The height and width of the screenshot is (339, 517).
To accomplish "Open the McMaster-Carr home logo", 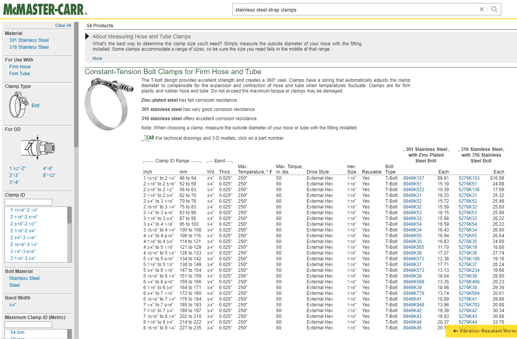I will point(45,9).
